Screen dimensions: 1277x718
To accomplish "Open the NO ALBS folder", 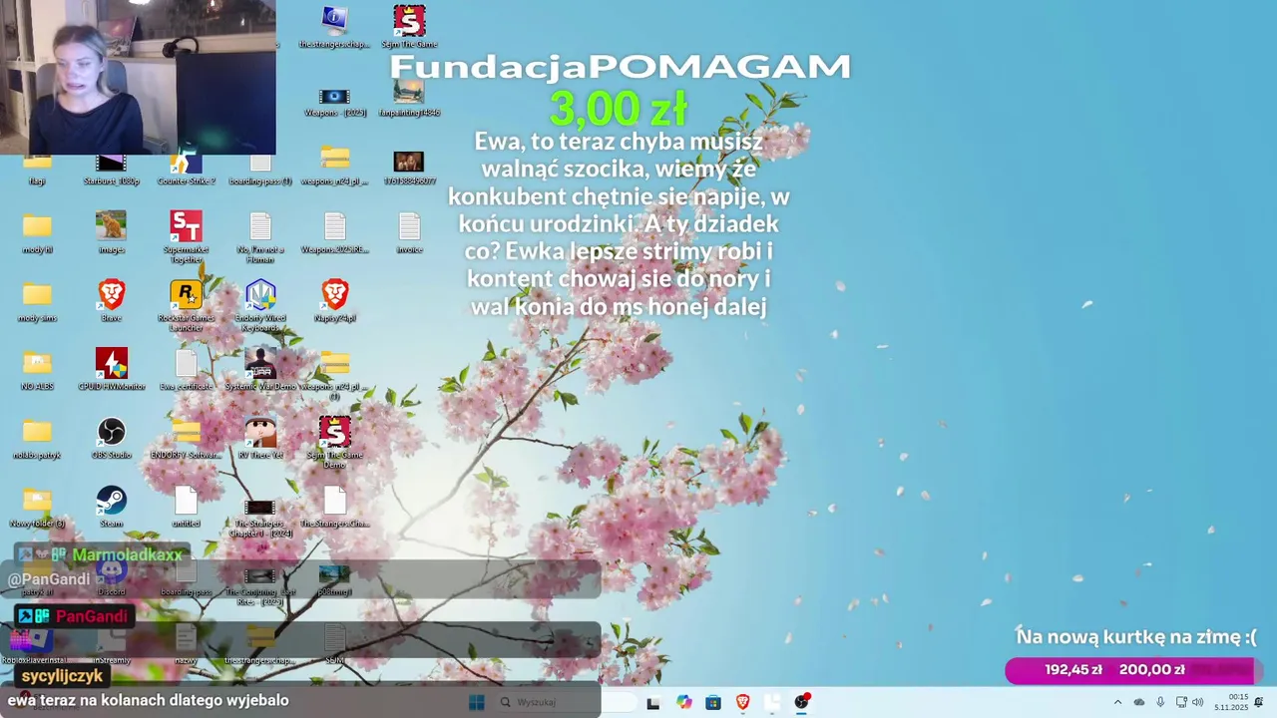I will pos(37,368).
